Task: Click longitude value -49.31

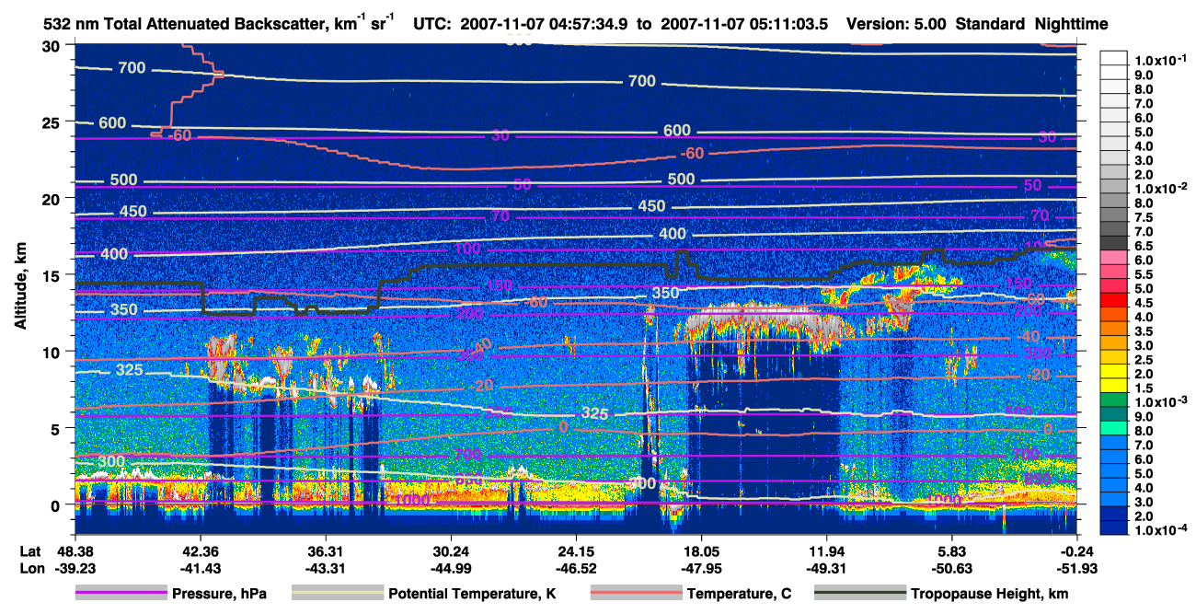Action: (827, 568)
